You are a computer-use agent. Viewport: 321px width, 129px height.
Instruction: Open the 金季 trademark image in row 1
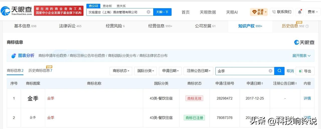pos(33,98)
